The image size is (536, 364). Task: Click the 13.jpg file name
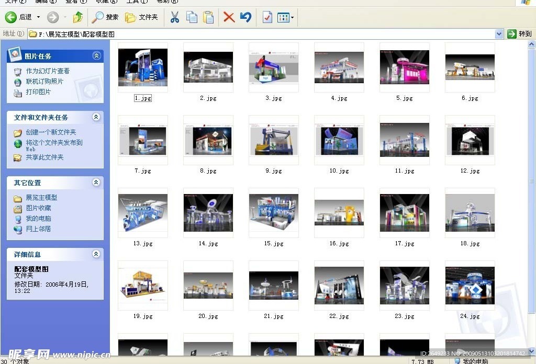(143, 244)
